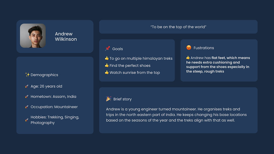
Task: Click the "Occupation: Mountaineer" line
Action: point(54,107)
